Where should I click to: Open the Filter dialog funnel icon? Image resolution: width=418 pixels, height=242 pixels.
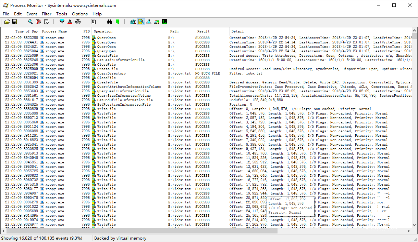click(x=62, y=22)
